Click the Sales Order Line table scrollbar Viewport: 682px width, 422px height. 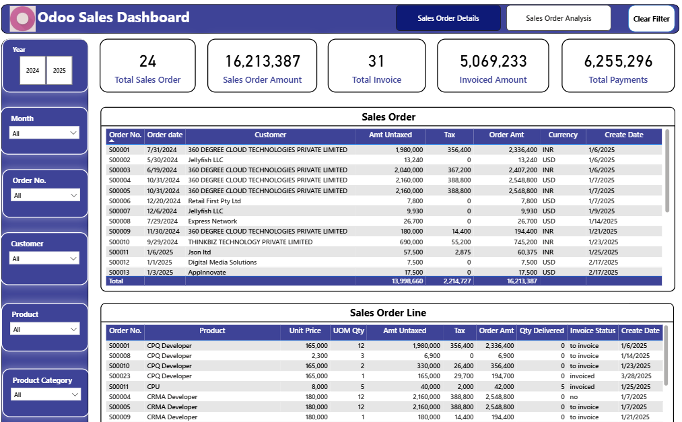[665, 355]
